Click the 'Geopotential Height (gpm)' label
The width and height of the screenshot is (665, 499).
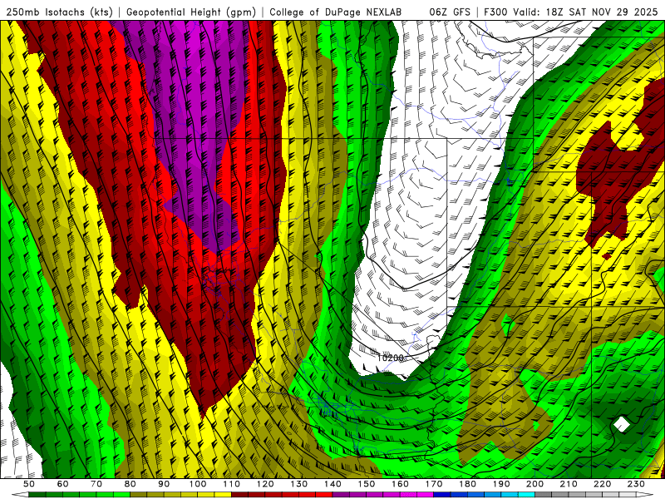tap(191, 12)
